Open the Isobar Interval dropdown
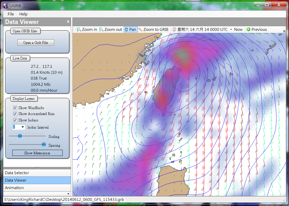 pos(23,127)
